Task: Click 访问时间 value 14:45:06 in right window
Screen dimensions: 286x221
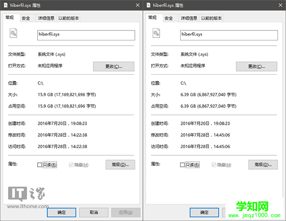Action: pyautogui.click(x=205, y=147)
